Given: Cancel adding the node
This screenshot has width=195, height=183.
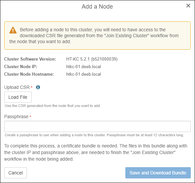Looking at the screenshot, I should pyautogui.click(x=15, y=173).
